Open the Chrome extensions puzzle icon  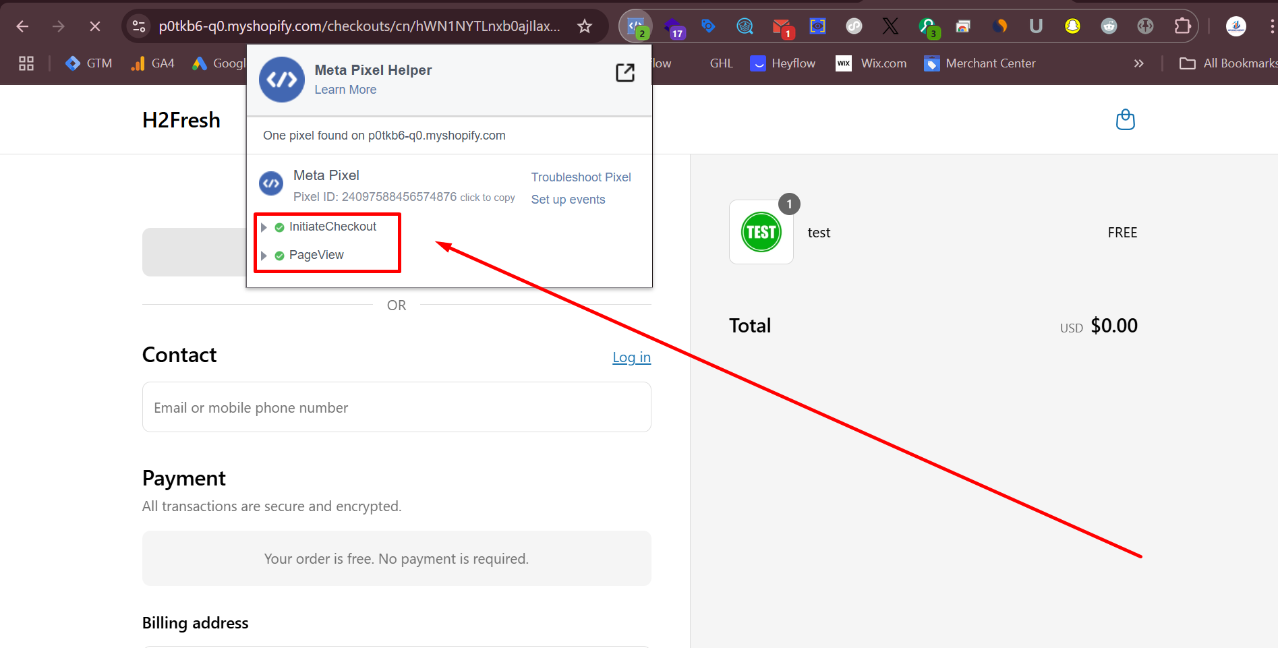[1182, 26]
